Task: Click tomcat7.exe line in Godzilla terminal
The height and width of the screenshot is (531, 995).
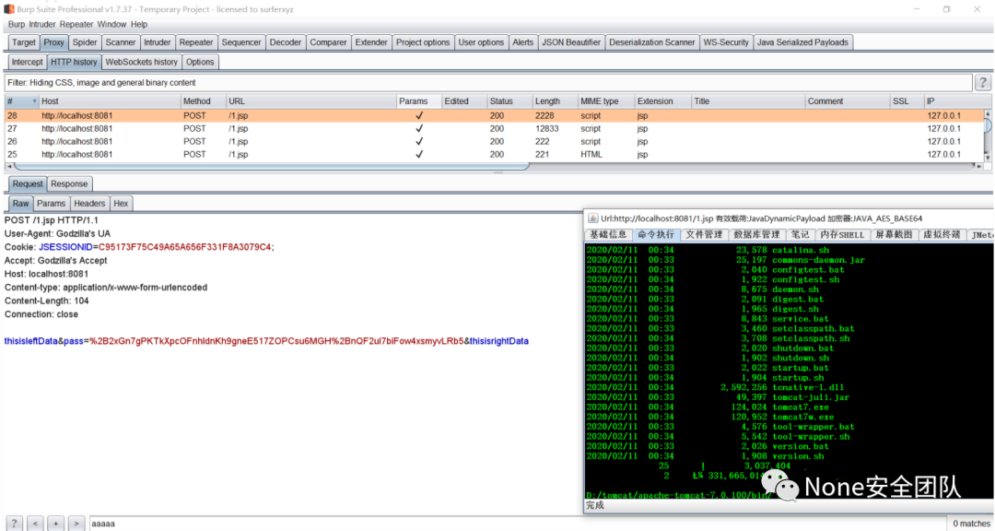Action: point(708,407)
